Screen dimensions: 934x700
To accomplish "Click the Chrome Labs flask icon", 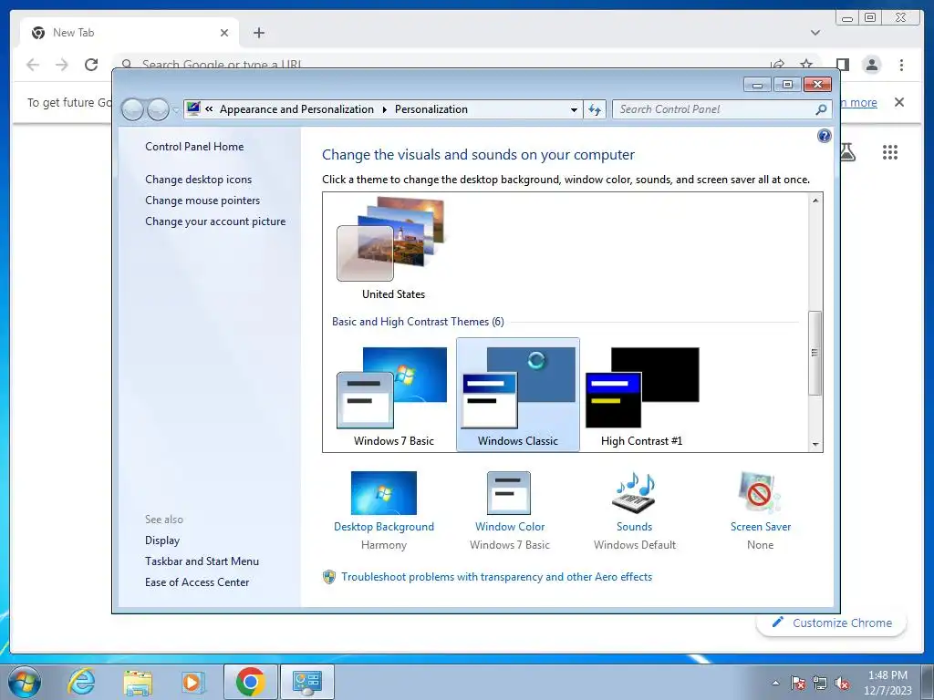I will tap(847, 152).
